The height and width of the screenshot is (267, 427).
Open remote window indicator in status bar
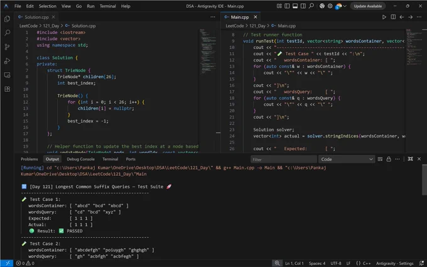[x=7, y=263]
